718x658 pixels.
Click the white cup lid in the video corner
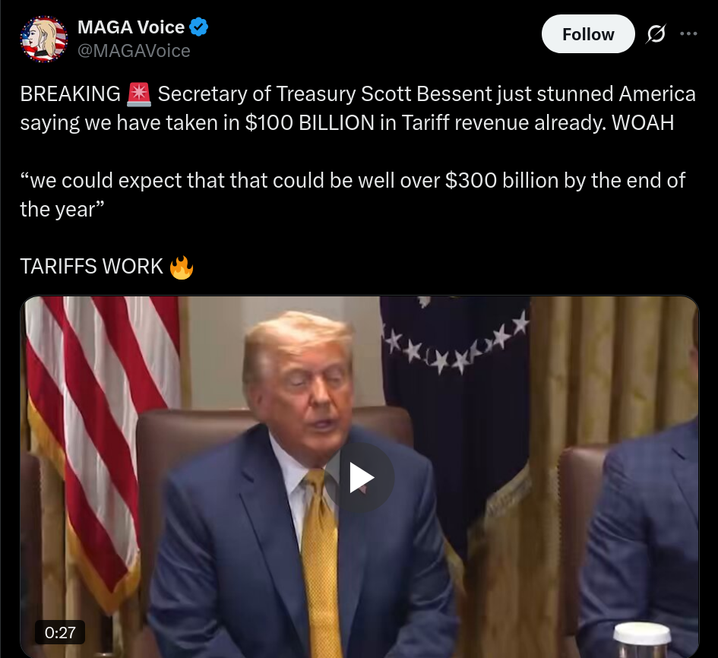(x=642, y=634)
